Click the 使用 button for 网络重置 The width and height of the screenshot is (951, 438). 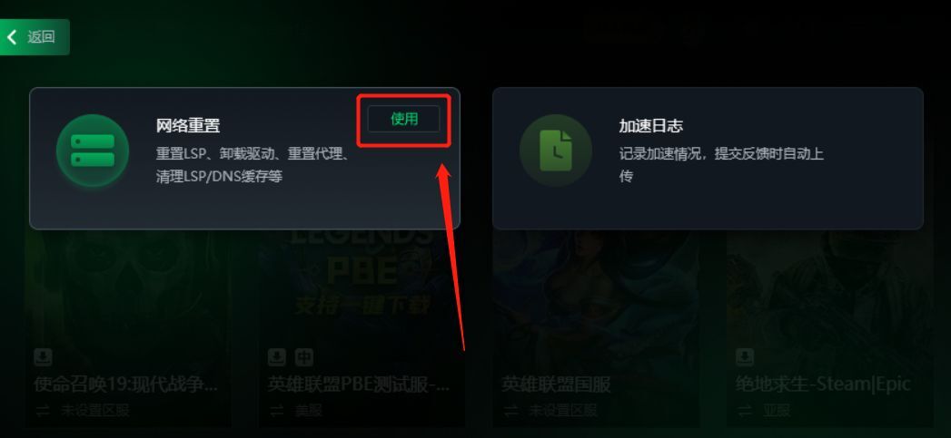coord(404,119)
